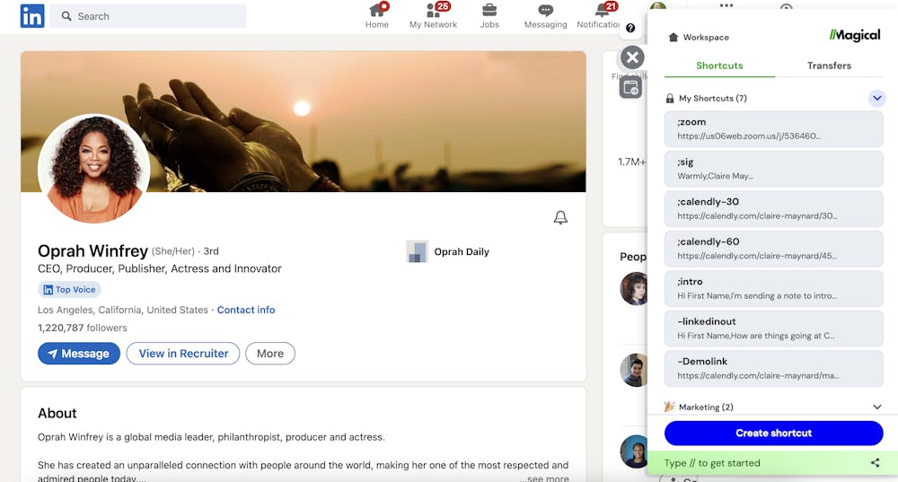
Task: Click the Oprah Winfrey name heading
Action: pos(92,251)
